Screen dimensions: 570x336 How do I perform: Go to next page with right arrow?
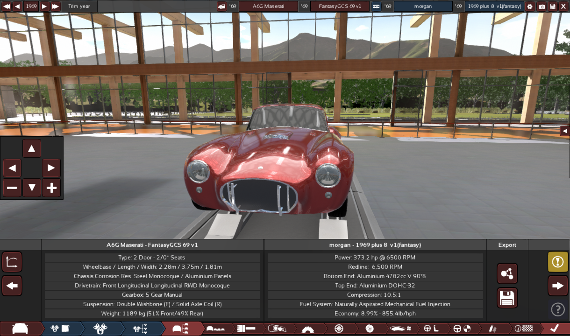coord(558,286)
